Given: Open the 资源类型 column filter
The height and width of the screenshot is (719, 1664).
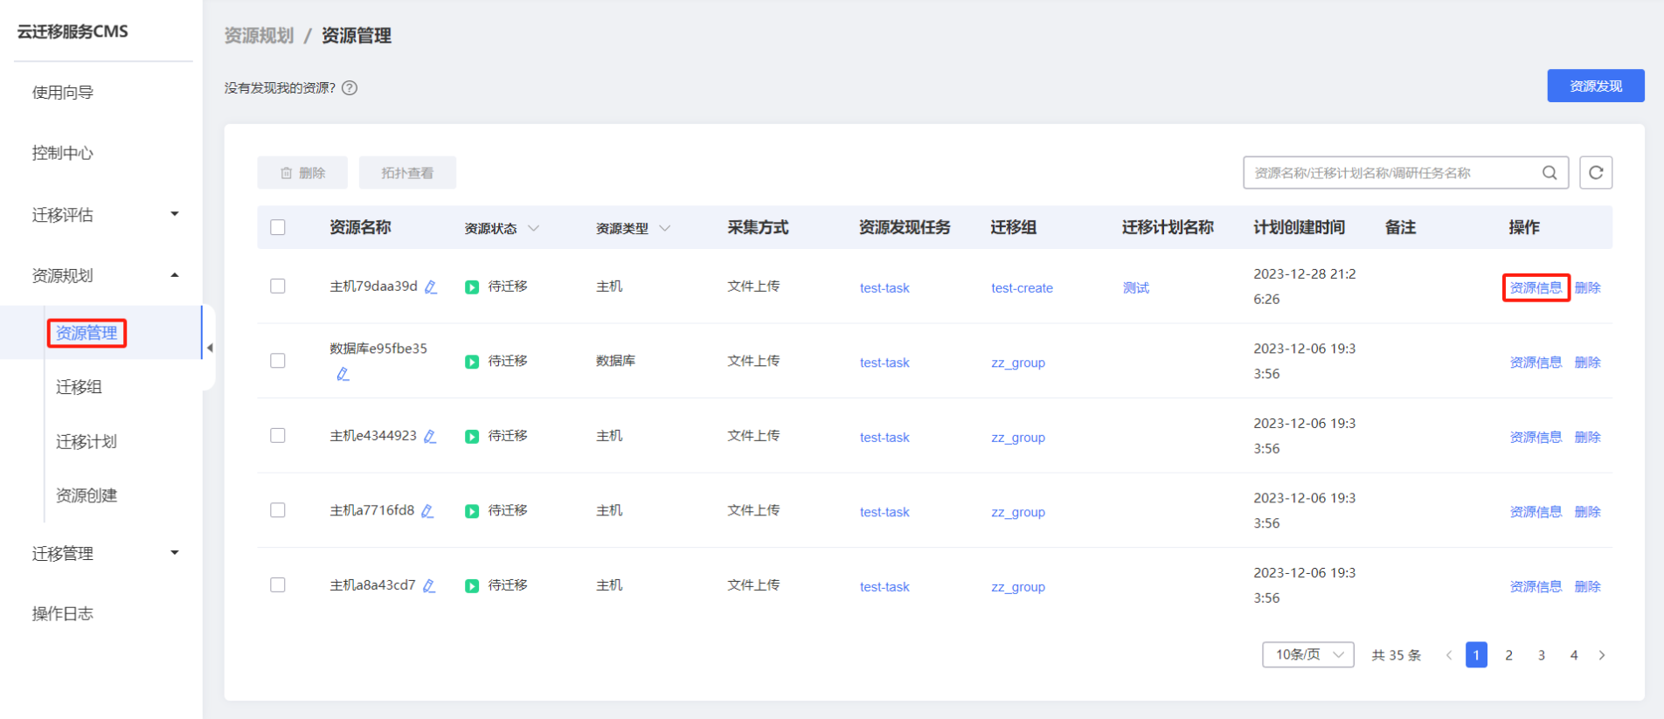Looking at the screenshot, I should point(664,228).
